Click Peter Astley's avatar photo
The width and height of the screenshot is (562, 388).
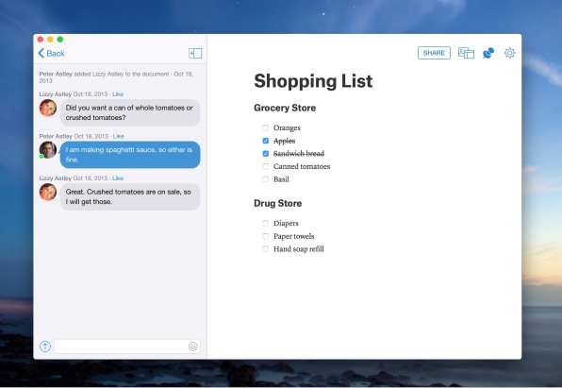pos(48,150)
